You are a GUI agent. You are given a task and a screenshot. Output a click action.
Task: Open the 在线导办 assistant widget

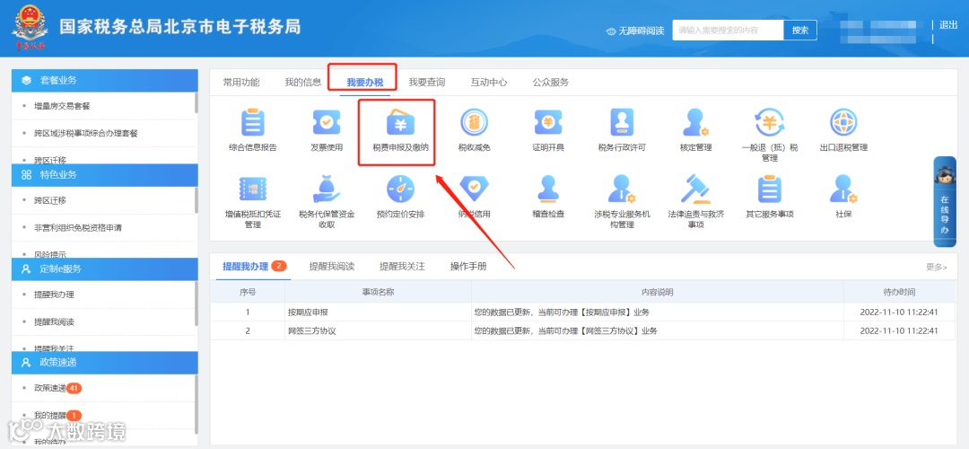(x=945, y=202)
